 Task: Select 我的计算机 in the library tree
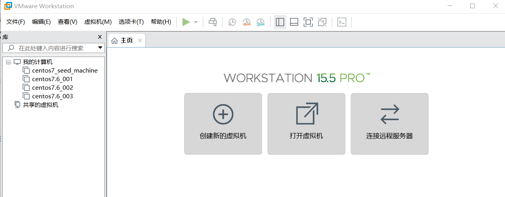(x=38, y=62)
